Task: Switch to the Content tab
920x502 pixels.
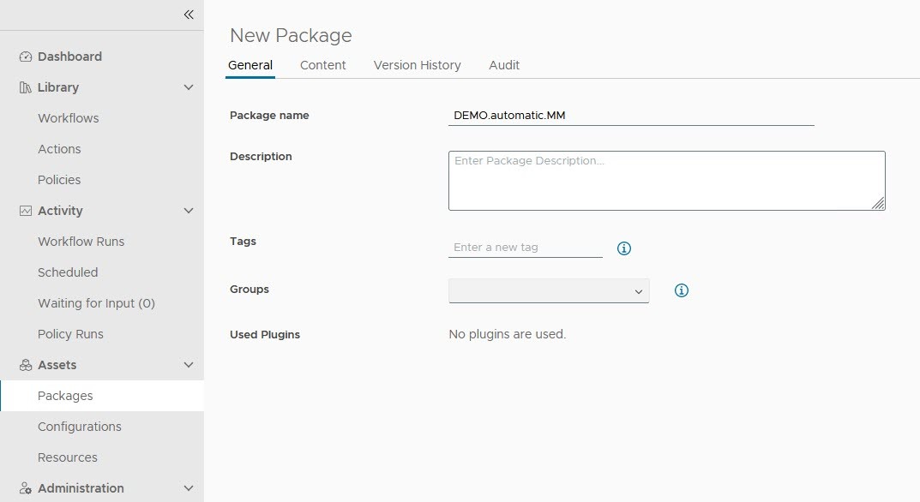Action: coord(322,65)
